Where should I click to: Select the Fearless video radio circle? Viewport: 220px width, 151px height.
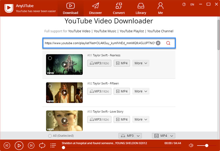[x=50, y=58]
